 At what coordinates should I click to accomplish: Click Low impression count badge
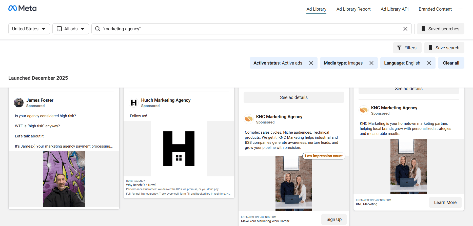324,156
